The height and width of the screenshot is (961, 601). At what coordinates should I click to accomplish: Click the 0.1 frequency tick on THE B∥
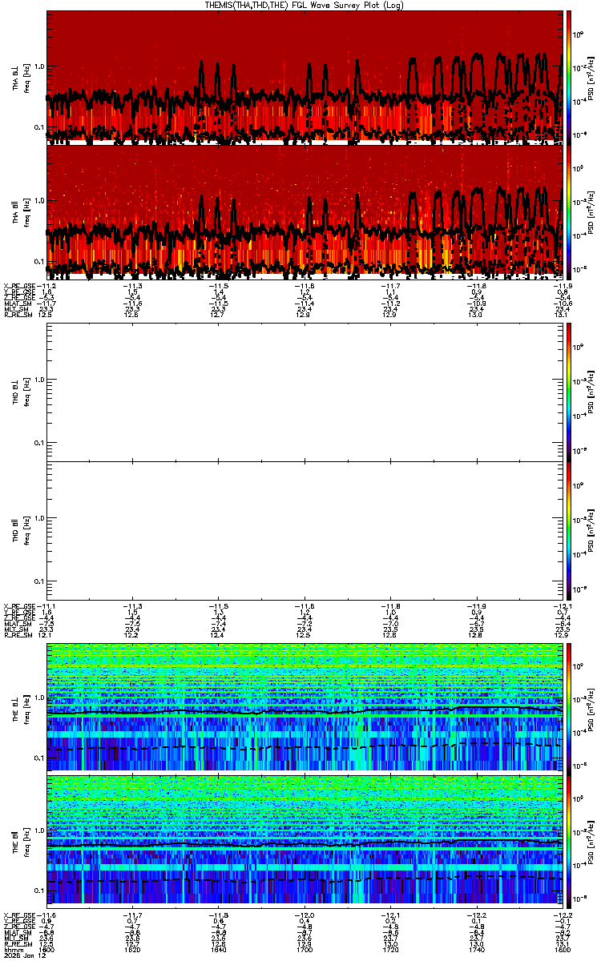pyautogui.click(x=39, y=890)
